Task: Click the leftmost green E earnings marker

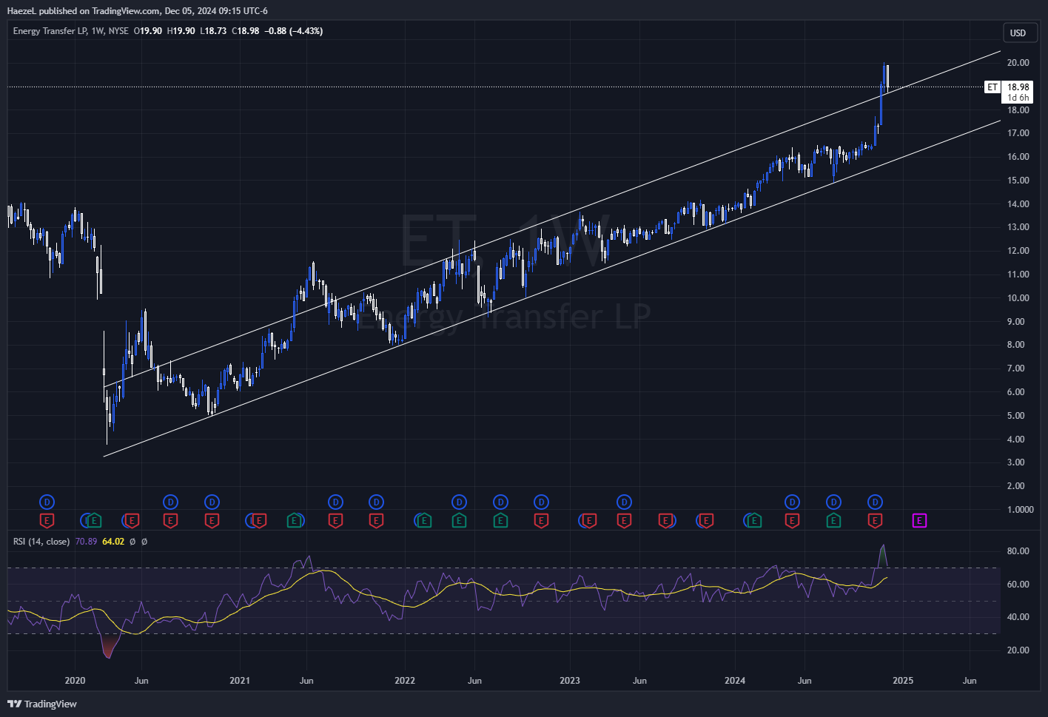Action: (x=95, y=521)
